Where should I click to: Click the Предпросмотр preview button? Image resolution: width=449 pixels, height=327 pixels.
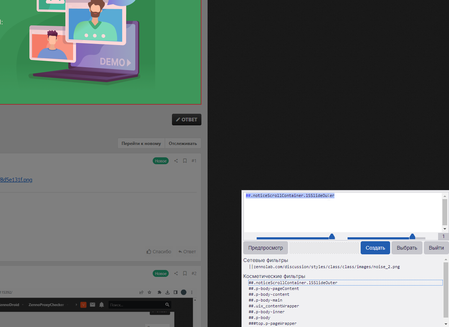pos(265,248)
